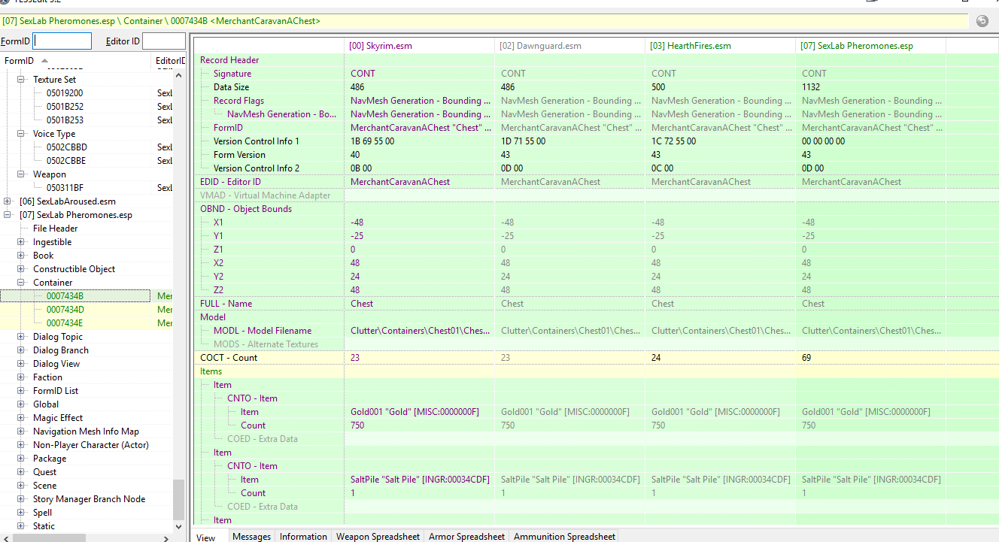Screen dimensions: 999x542
Task: Click the [07] SexLab Pheromones.esp column header
Action: tap(871, 46)
